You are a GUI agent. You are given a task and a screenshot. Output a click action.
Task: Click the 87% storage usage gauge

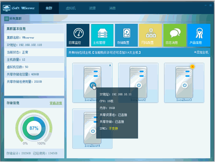34,128
